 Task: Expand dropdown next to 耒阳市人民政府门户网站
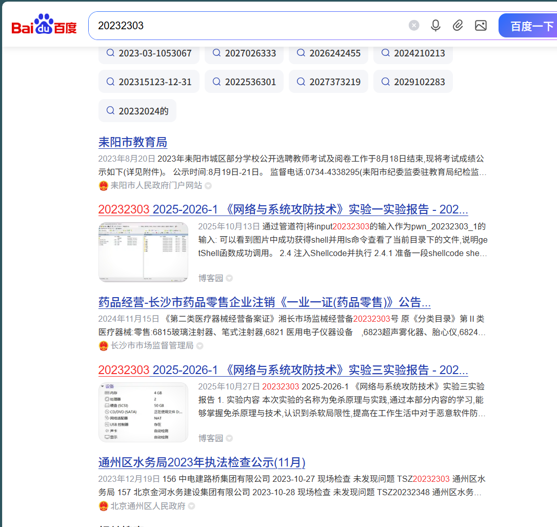pyautogui.click(x=208, y=186)
